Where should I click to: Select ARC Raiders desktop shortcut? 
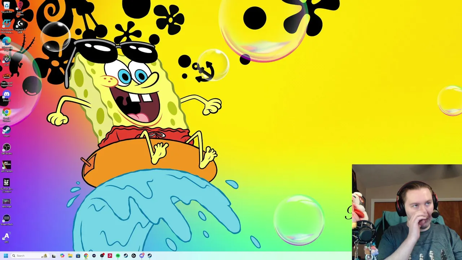[x=6, y=166]
